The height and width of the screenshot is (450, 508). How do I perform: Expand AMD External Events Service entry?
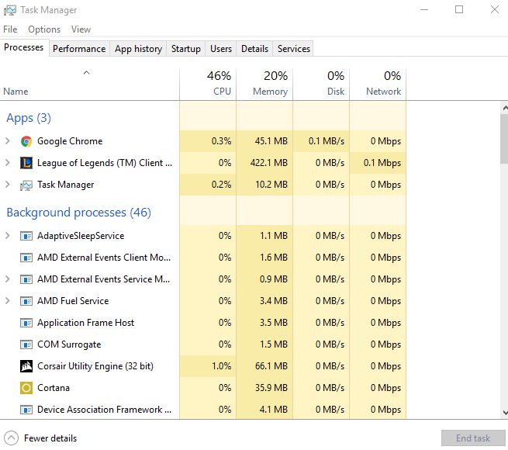point(8,279)
